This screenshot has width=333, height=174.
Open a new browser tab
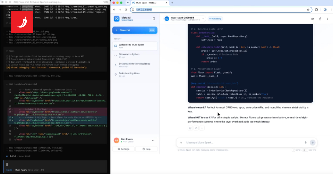172,2
